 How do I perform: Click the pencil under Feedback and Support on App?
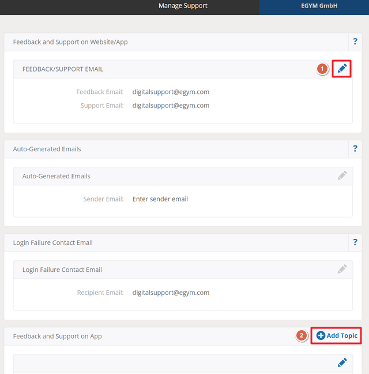(342, 362)
